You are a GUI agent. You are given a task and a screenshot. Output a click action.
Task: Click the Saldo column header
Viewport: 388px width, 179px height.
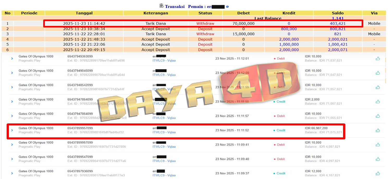pos(337,13)
